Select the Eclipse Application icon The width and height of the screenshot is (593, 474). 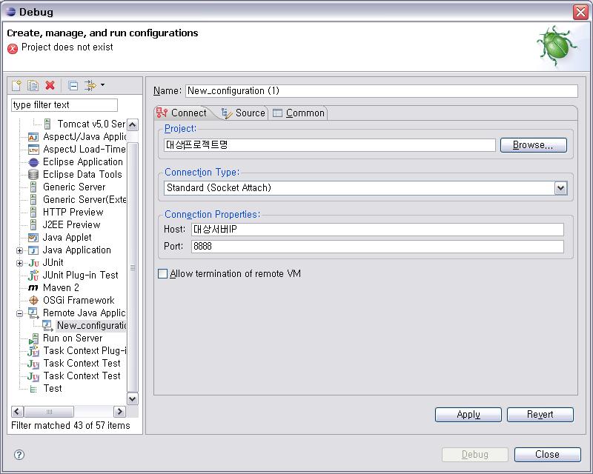pyautogui.click(x=33, y=162)
